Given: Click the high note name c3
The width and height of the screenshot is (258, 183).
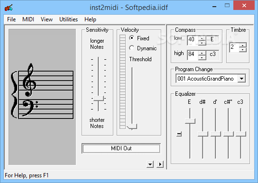Looking at the screenshot, I should [212, 54].
